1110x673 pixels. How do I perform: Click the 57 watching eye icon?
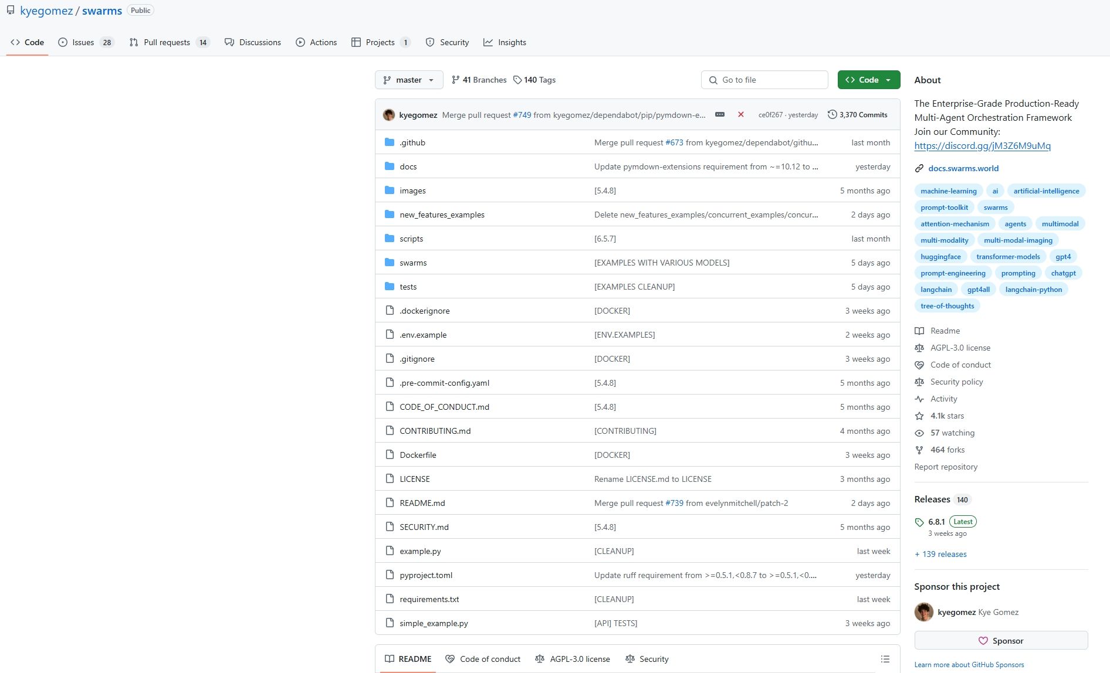[919, 433]
